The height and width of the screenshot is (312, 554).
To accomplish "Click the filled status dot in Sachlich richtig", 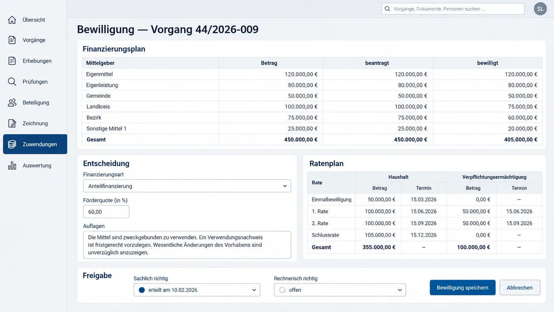I will click(142, 290).
